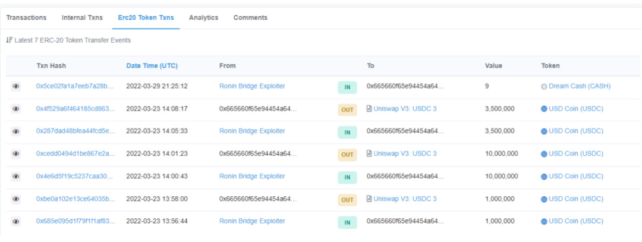Switch to the Transactions tab
642x242 pixels.
click(x=26, y=18)
